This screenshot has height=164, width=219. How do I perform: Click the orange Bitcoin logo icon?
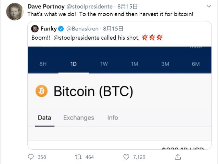point(41,91)
